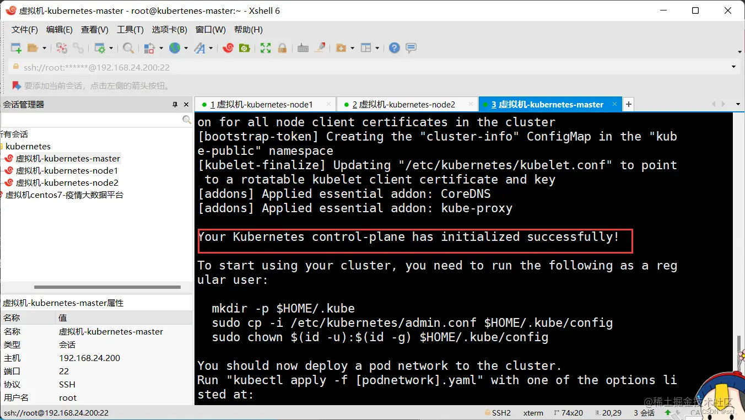
Task: Click the new folder transfer icon
Action: coord(341,49)
